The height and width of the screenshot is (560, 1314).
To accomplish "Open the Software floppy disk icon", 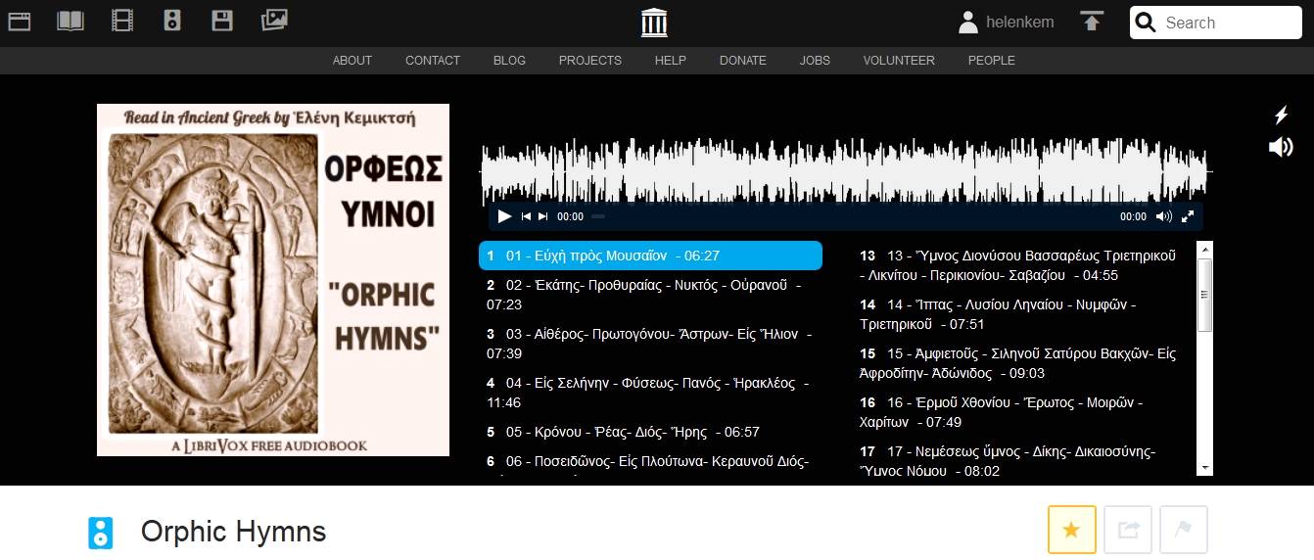I will pyautogui.click(x=222, y=21).
